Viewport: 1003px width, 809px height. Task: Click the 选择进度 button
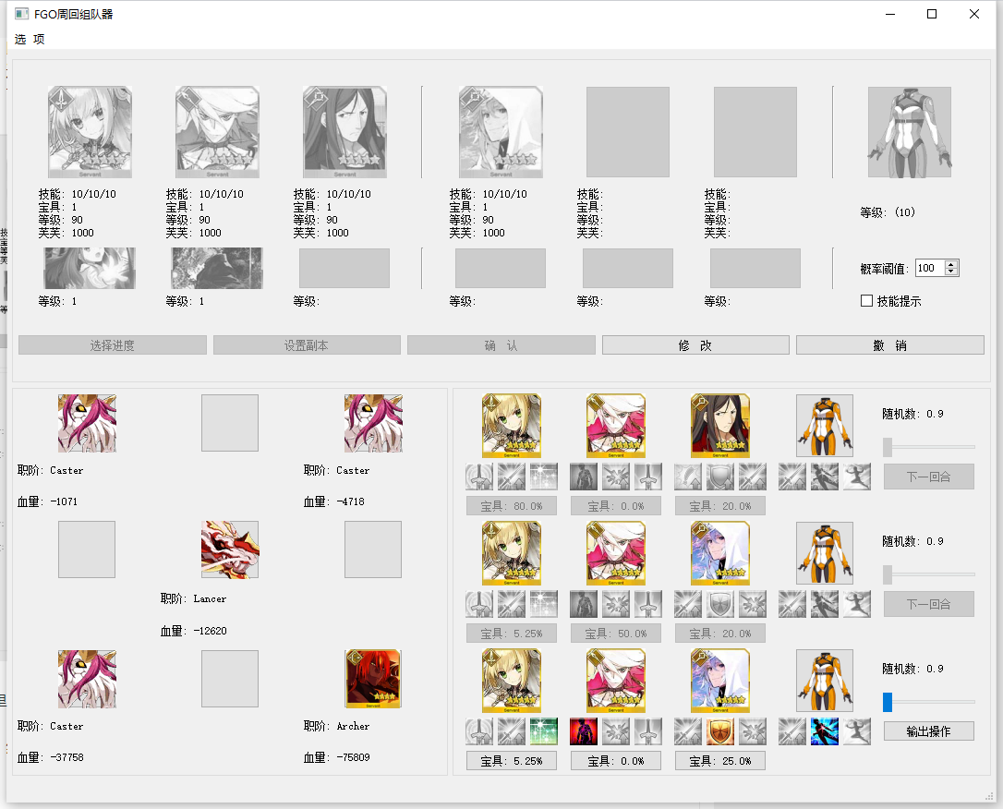tap(112, 345)
